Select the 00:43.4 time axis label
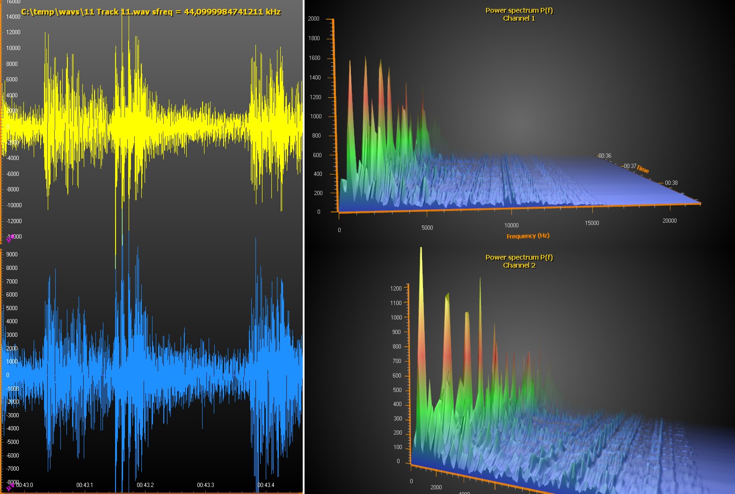The image size is (735, 494). coord(266,485)
